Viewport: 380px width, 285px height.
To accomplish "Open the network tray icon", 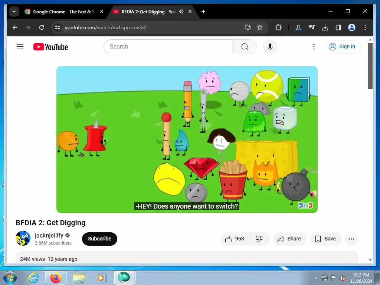I will [324, 278].
